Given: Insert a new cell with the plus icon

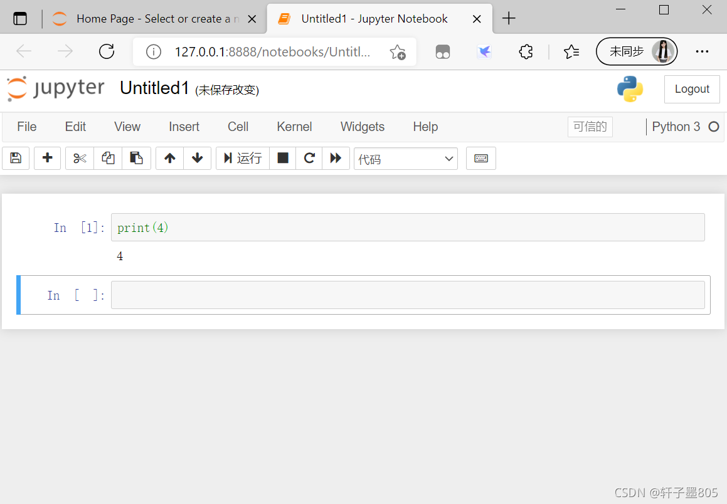Looking at the screenshot, I should (x=47, y=159).
